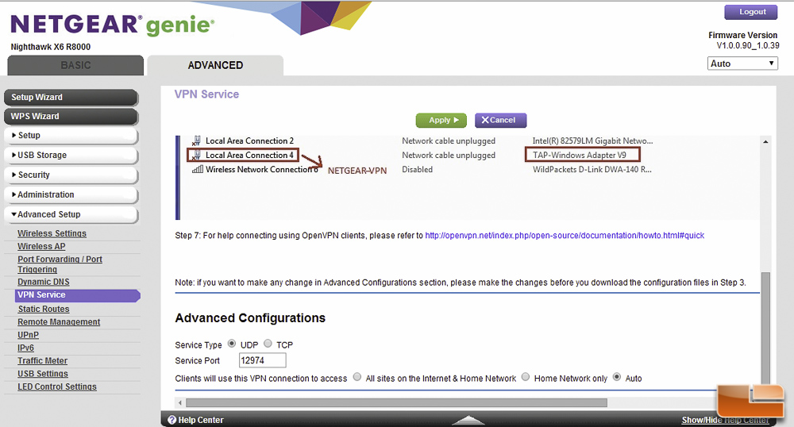794x427 pixels.
Task: Open Traffic Meter page
Action: point(43,360)
